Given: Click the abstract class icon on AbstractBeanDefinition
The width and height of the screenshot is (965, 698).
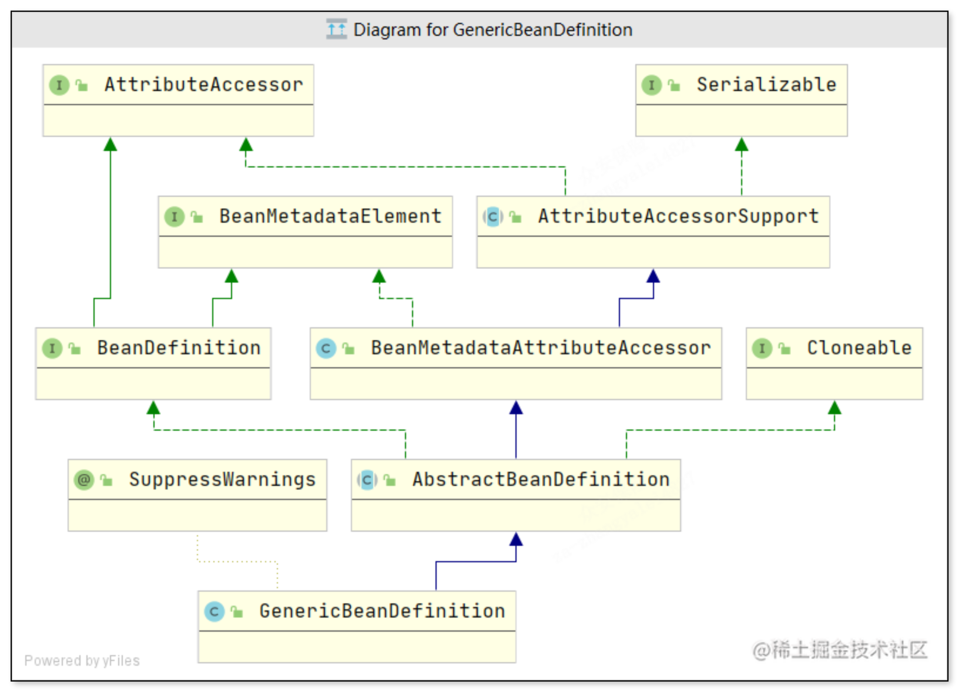Looking at the screenshot, I should pyautogui.click(x=367, y=480).
